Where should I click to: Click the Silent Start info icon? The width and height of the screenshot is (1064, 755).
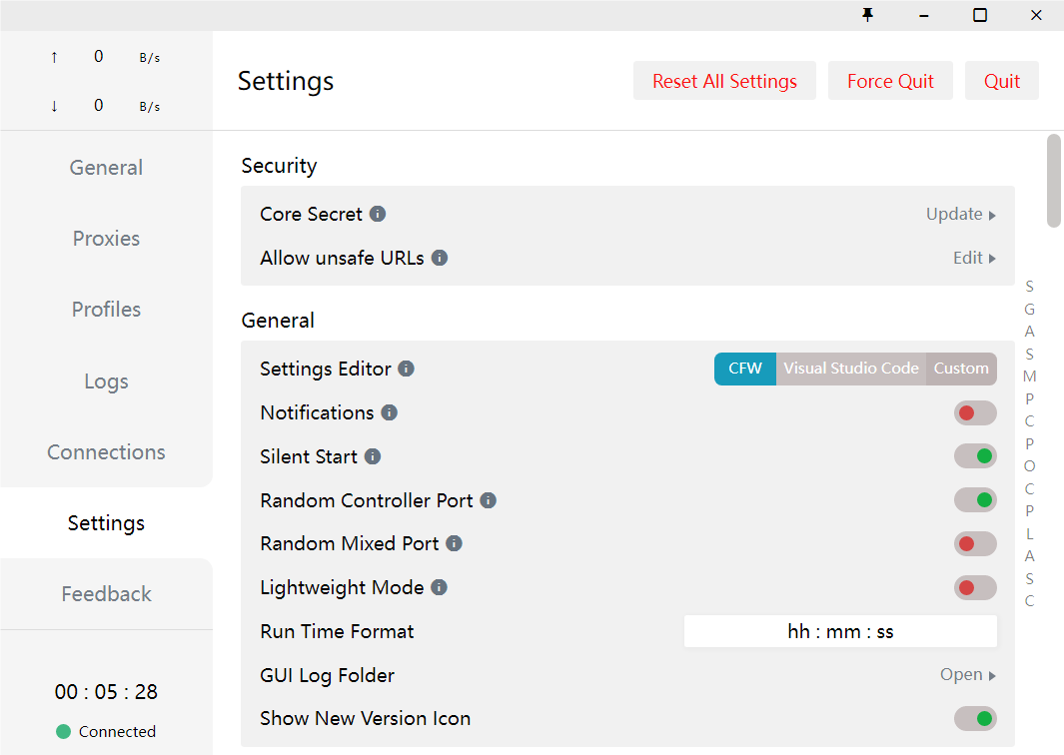coord(373,456)
